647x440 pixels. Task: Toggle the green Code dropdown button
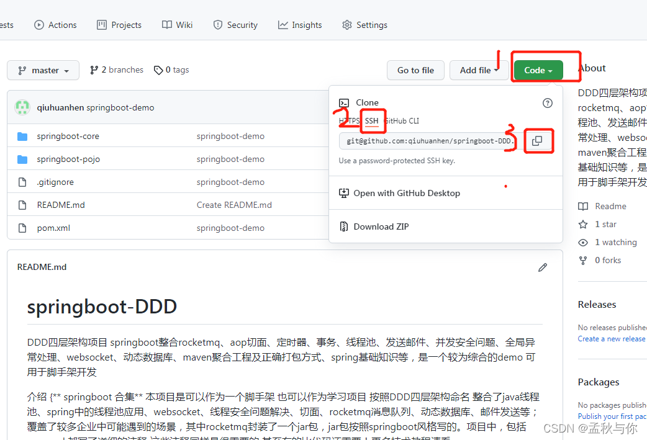[538, 70]
